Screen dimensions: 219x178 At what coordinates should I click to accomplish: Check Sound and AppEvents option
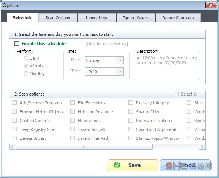pyautogui.click(x=131, y=129)
